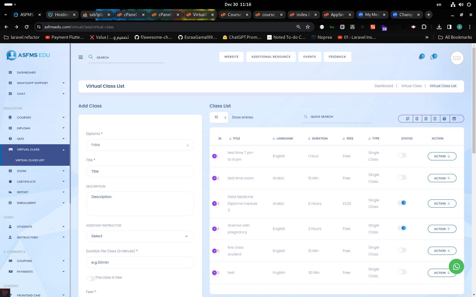Export class list as PDF
This screenshot has height=297, width=476.
(x=435, y=119)
